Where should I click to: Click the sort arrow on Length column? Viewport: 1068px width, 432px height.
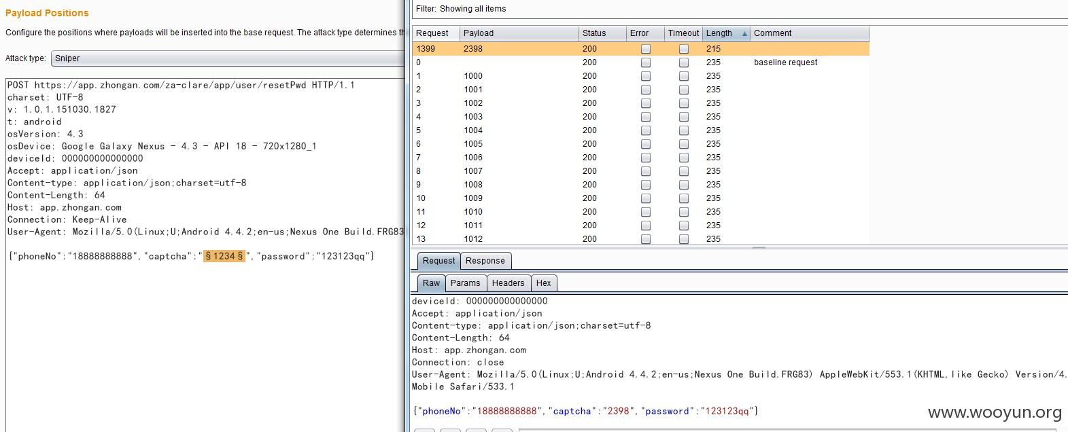point(744,33)
